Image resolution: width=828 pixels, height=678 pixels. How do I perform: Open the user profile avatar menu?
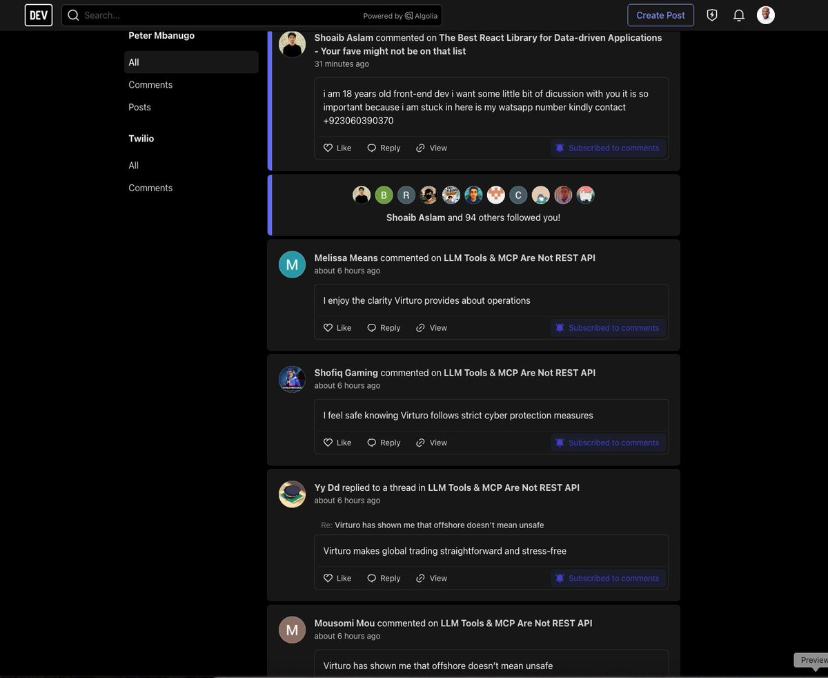click(766, 15)
